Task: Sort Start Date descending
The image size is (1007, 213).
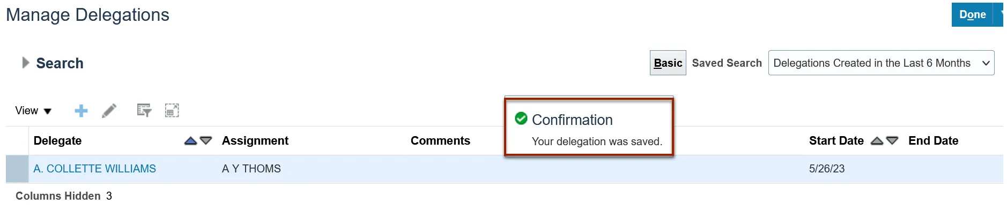Action: [x=892, y=141]
